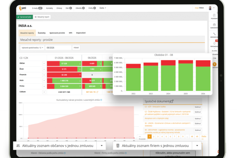Screen dimensions: 237x158
Task: Expand the Celkom row
Action: (x=44, y=92)
